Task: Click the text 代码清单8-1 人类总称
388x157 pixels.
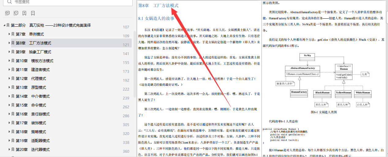Action: click(x=283, y=121)
